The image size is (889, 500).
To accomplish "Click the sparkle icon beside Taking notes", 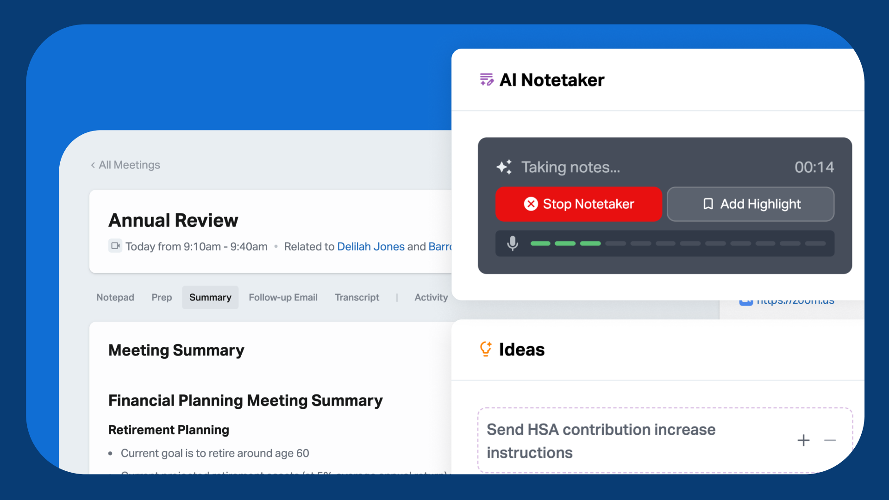I will click(504, 167).
